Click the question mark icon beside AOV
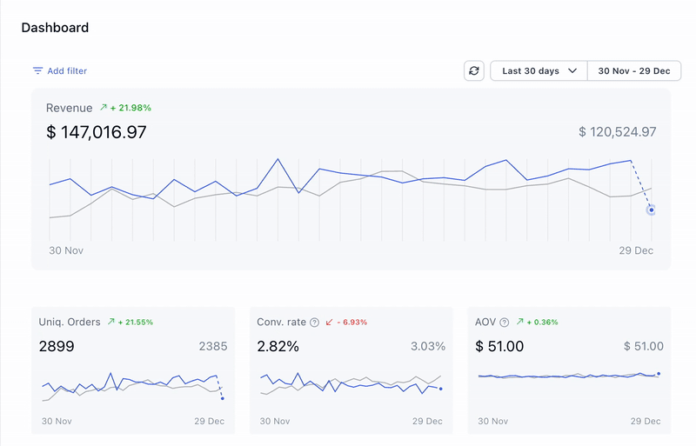Viewport: 696px width, 446px height. tap(505, 323)
